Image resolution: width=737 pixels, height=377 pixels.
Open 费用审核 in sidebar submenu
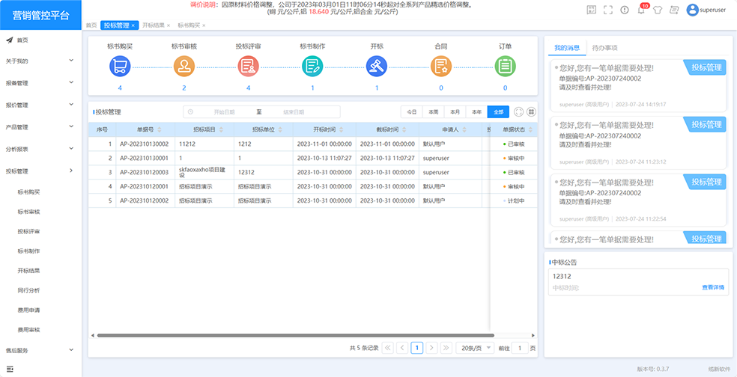click(28, 330)
